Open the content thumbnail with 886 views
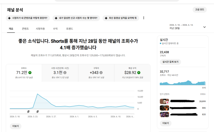The height and width of the screenshot is (132, 214). [x=164, y=108]
